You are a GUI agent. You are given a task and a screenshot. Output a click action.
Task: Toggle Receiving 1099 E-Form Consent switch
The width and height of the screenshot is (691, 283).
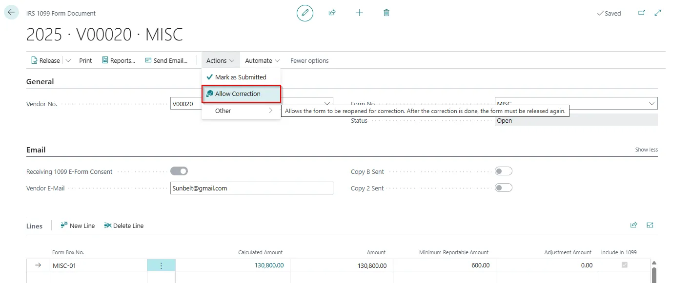click(x=179, y=171)
